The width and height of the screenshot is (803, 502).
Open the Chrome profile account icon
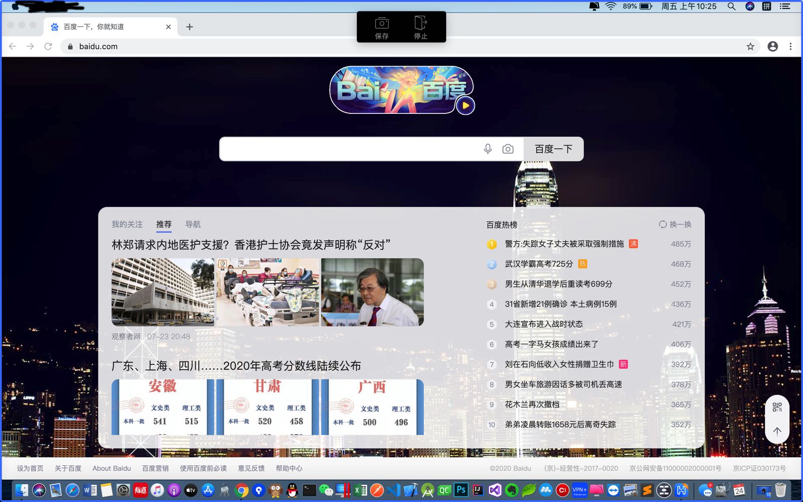tap(772, 46)
